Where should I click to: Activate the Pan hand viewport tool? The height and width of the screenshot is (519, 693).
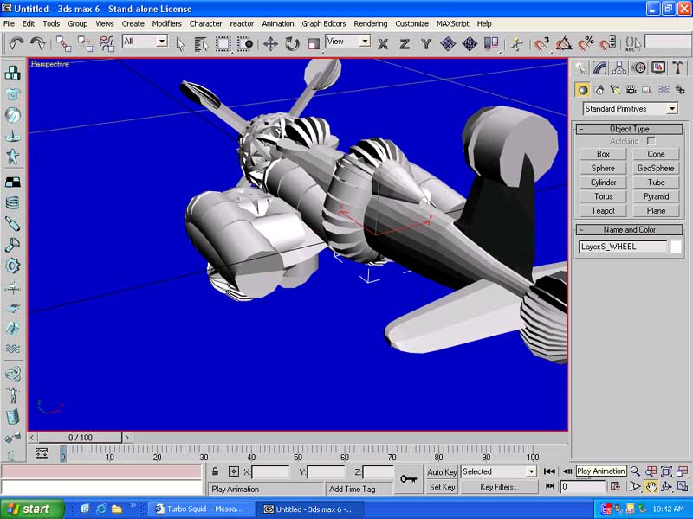[651, 487]
